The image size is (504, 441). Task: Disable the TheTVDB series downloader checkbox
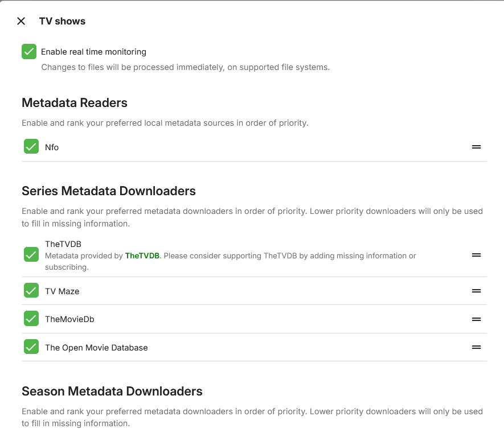tap(31, 254)
